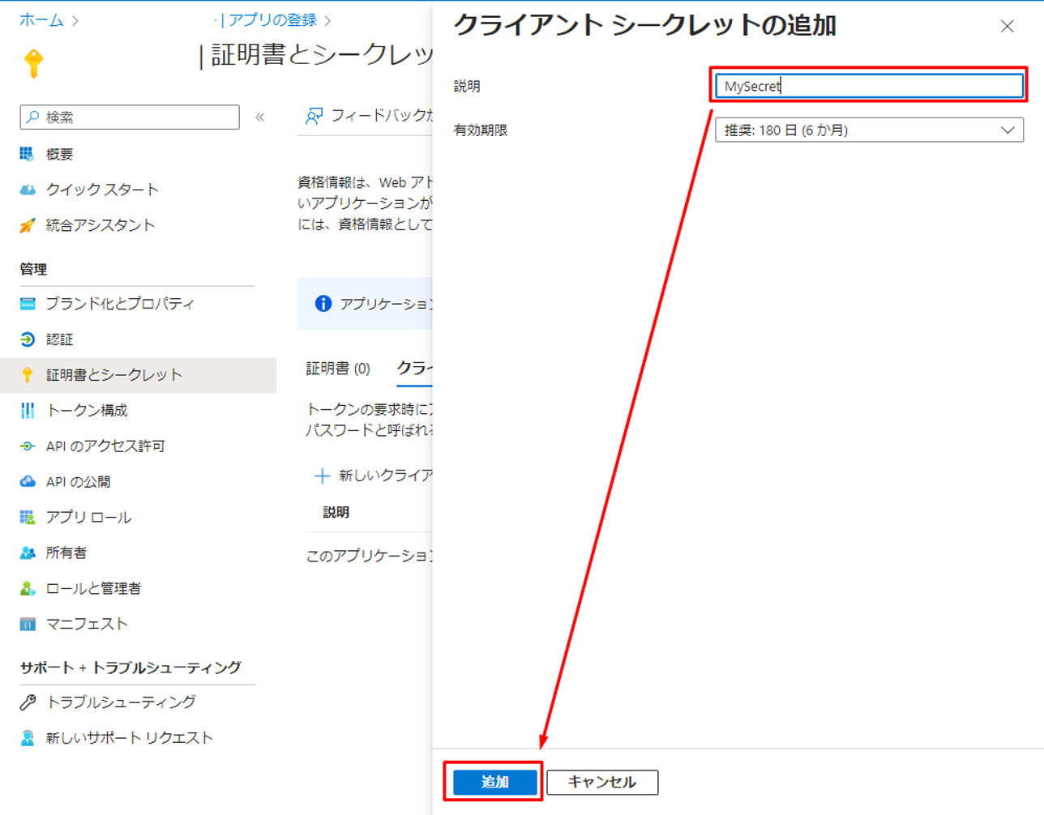Click the 追加 button to add the secret
This screenshot has height=815, width=1044.
[x=494, y=782]
